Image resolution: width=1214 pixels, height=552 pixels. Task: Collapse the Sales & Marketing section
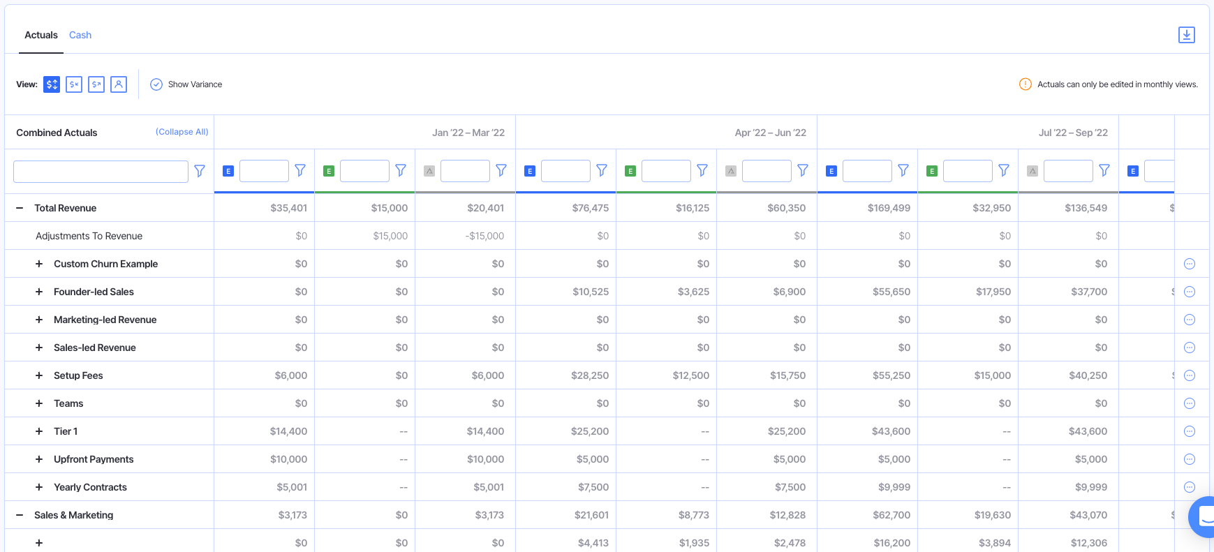click(20, 515)
